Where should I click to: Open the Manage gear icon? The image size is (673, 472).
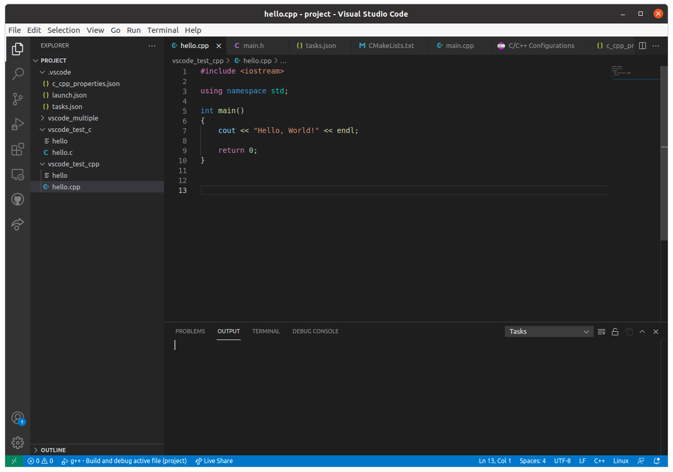(x=18, y=443)
